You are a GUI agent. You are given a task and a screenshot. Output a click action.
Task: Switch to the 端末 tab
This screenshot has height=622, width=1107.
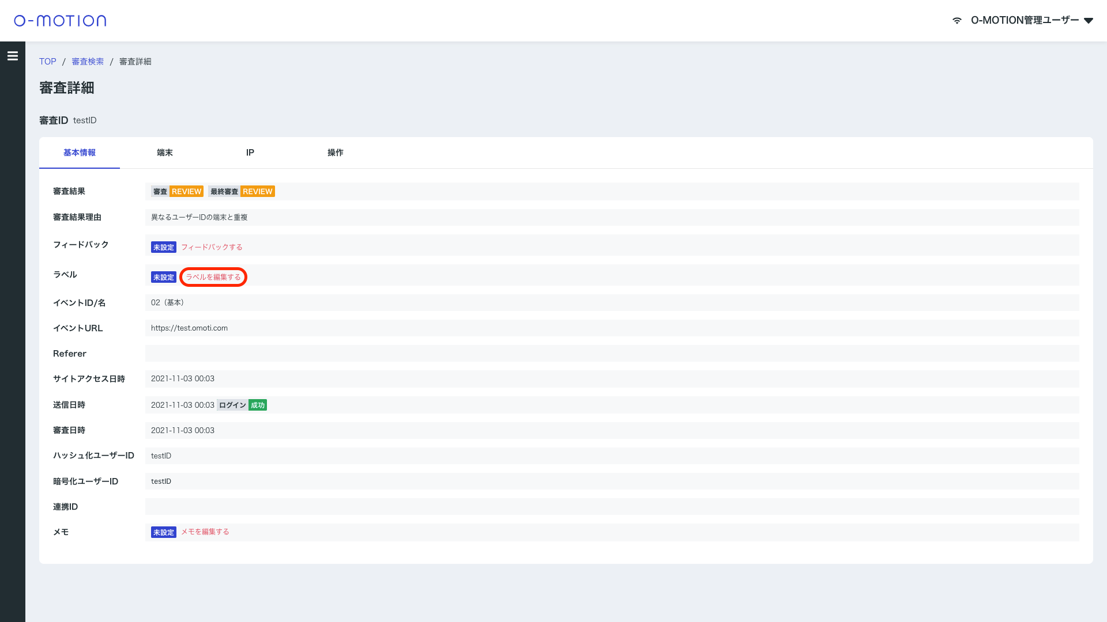tap(165, 153)
